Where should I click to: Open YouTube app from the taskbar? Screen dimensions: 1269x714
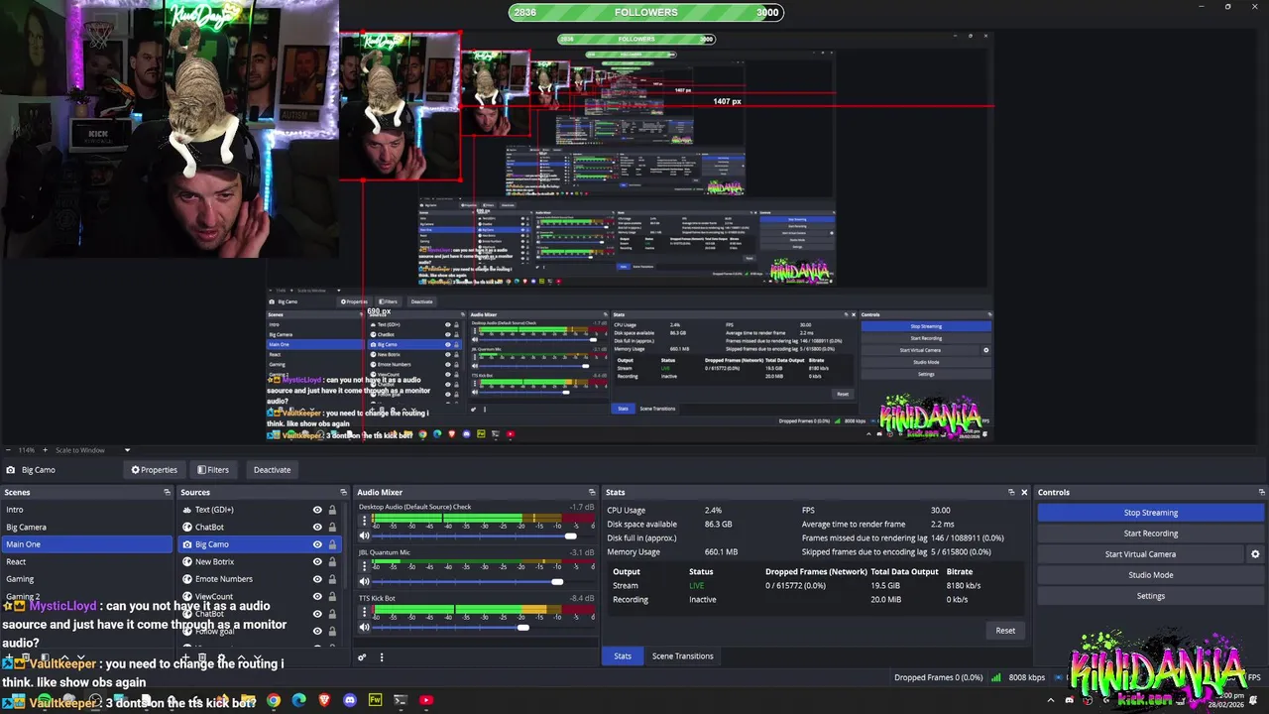(x=426, y=700)
